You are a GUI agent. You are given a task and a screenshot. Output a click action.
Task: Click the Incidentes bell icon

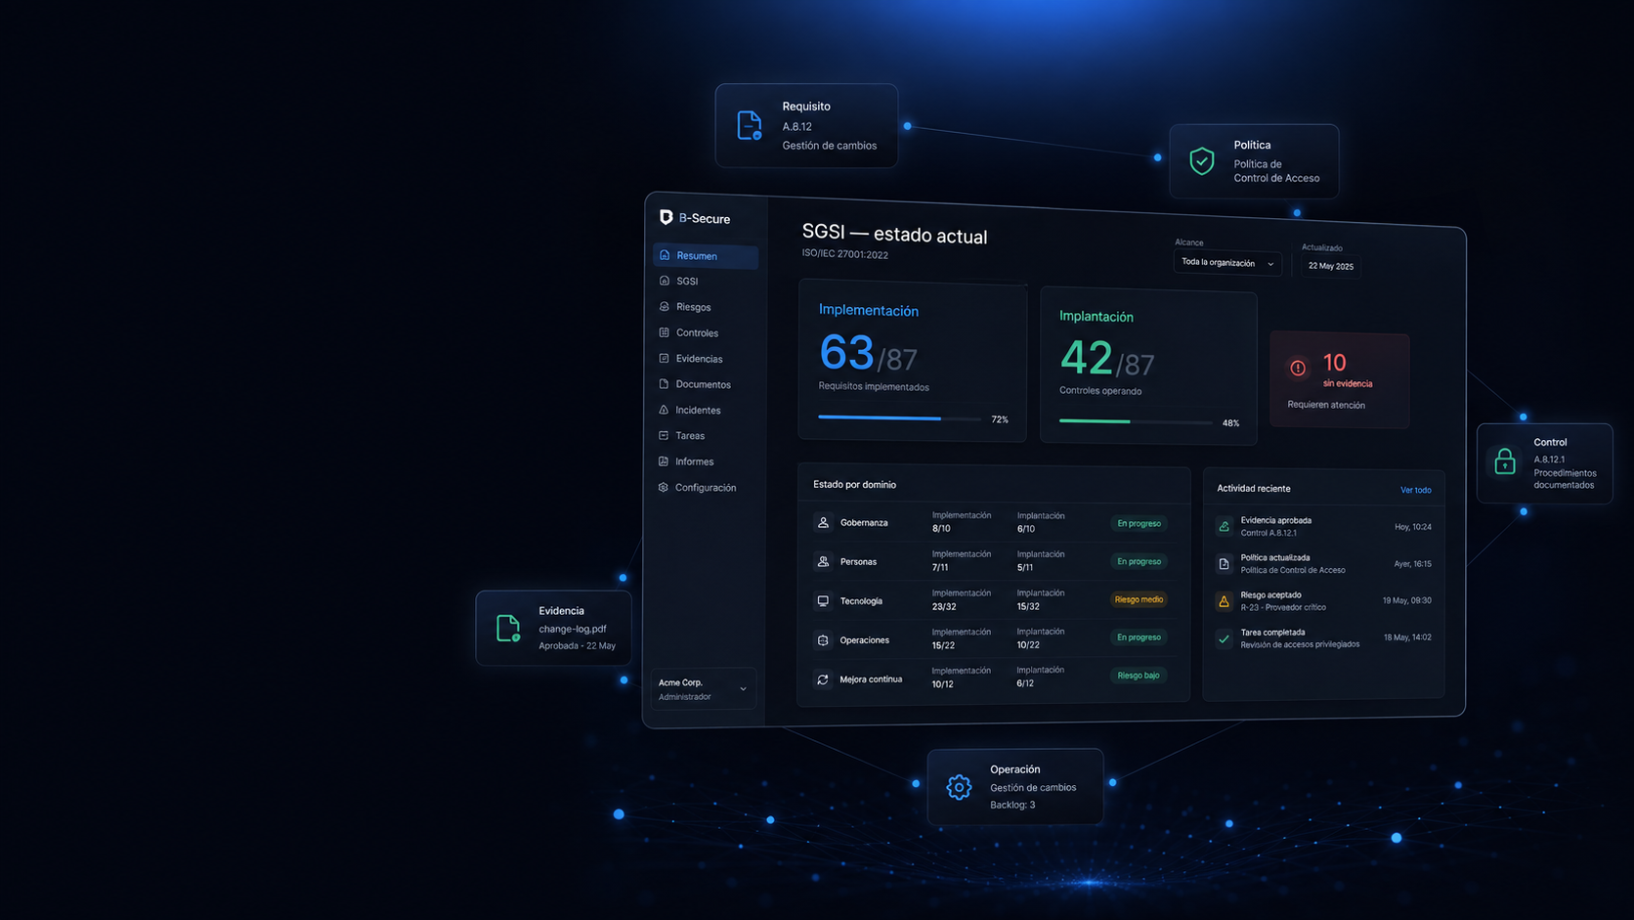(x=664, y=410)
